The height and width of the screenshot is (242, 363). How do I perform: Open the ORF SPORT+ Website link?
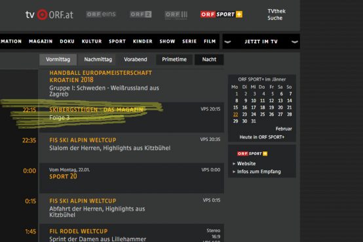(x=246, y=164)
